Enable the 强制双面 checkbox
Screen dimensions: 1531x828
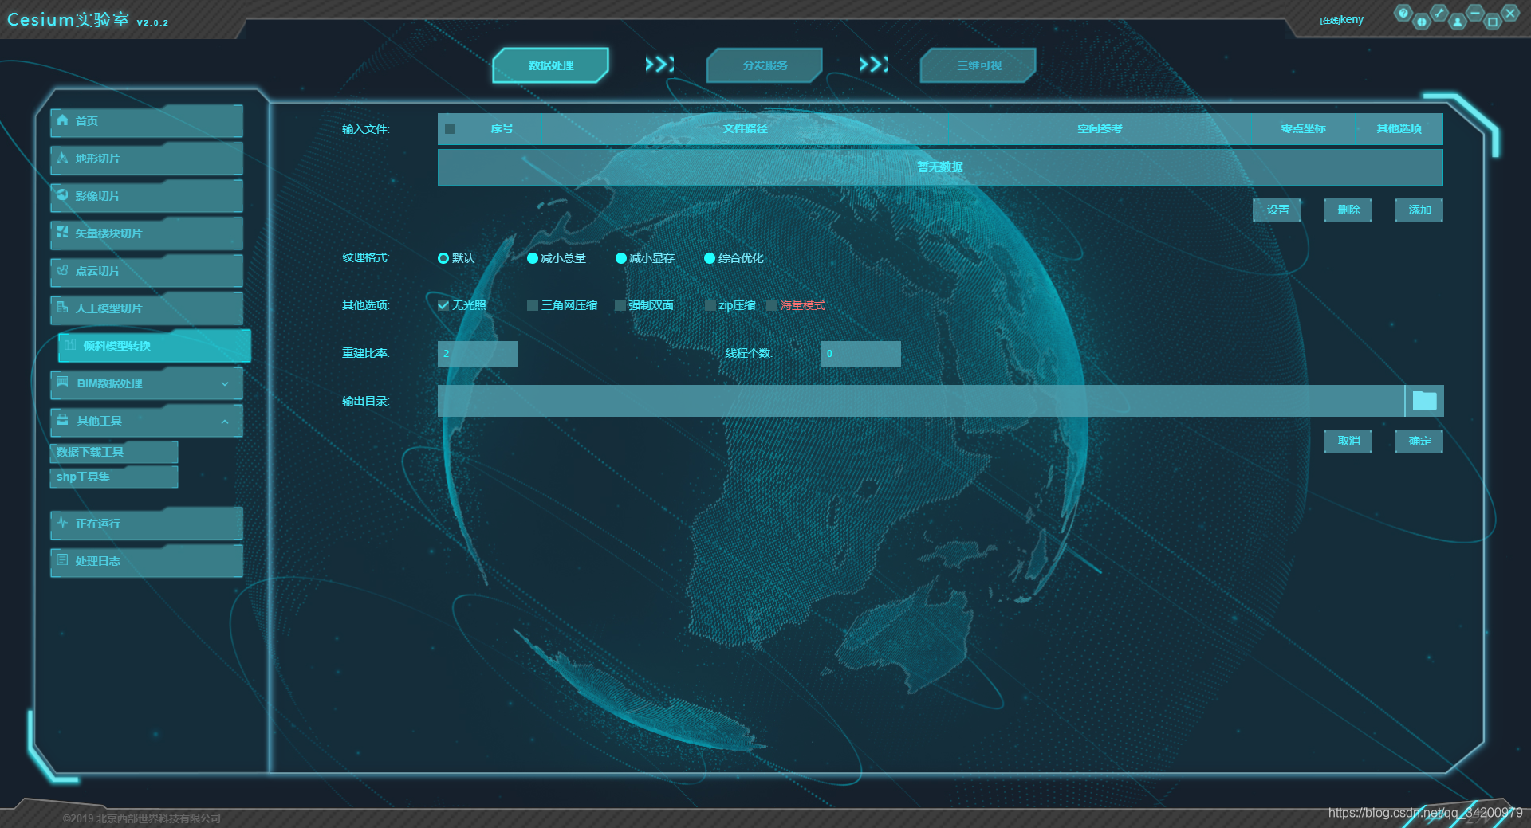pyautogui.click(x=620, y=305)
